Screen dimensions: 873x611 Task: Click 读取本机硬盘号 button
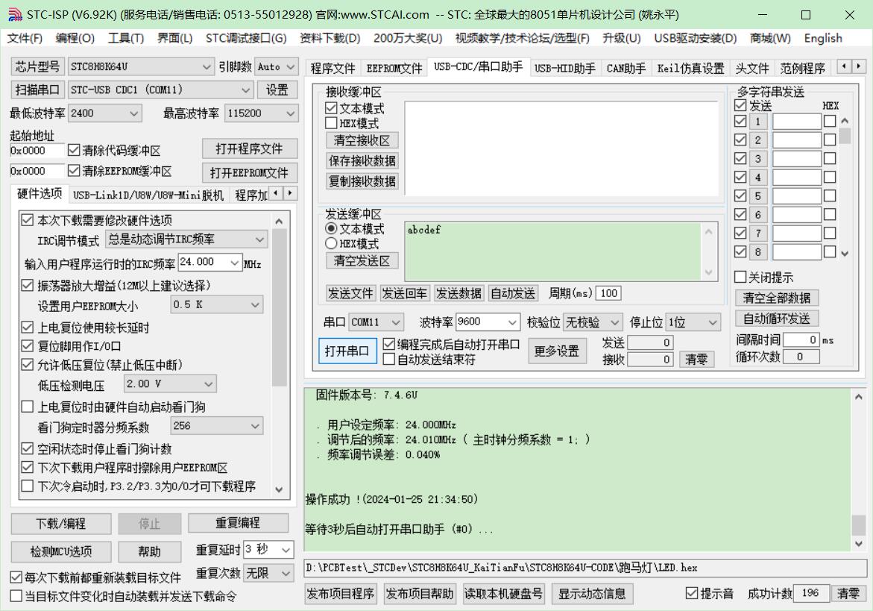(x=503, y=594)
